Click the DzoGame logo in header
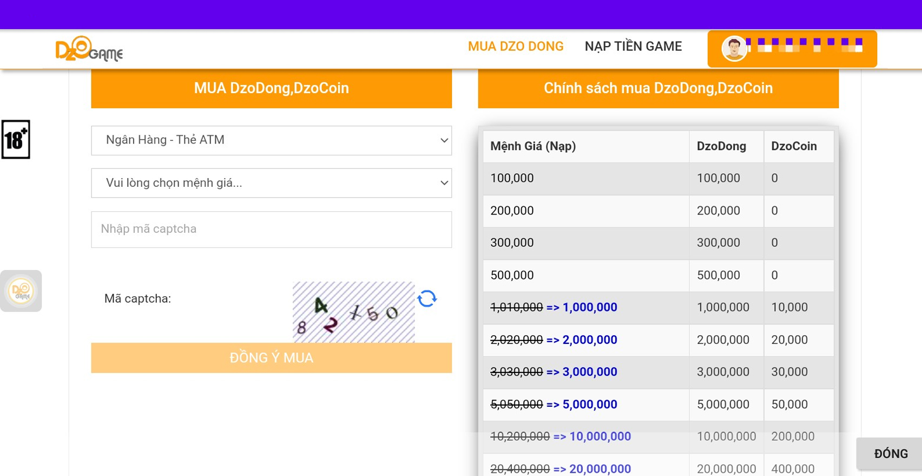The height and width of the screenshot is (476, 922). (x=89, y=49)
